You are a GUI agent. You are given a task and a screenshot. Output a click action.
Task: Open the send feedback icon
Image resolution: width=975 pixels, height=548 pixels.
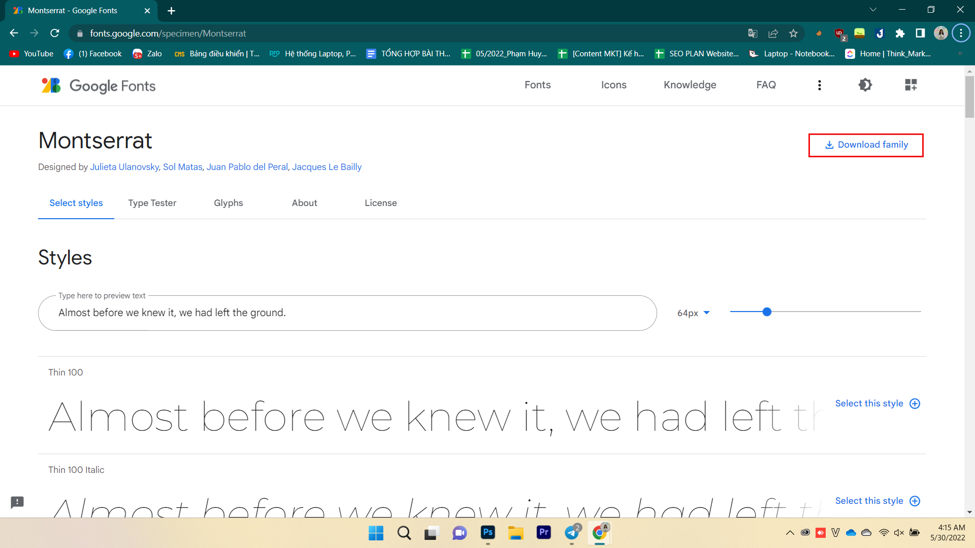pos(17,502)
